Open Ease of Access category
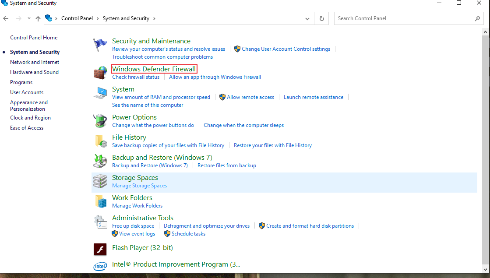 tap(27, 128)
